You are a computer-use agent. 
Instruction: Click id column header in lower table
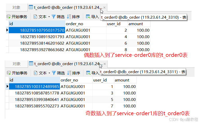coord(34,80)
